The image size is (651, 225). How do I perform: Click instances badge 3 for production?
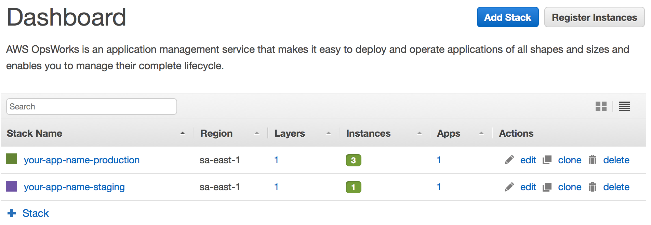tap(354, 160)
